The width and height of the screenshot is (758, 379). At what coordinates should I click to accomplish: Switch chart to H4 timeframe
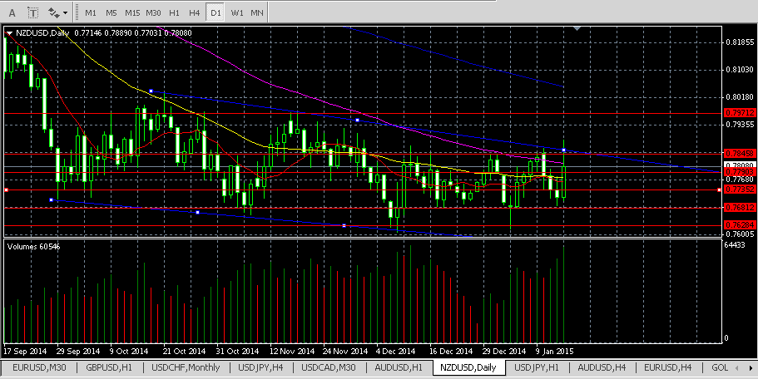(195, 13)
